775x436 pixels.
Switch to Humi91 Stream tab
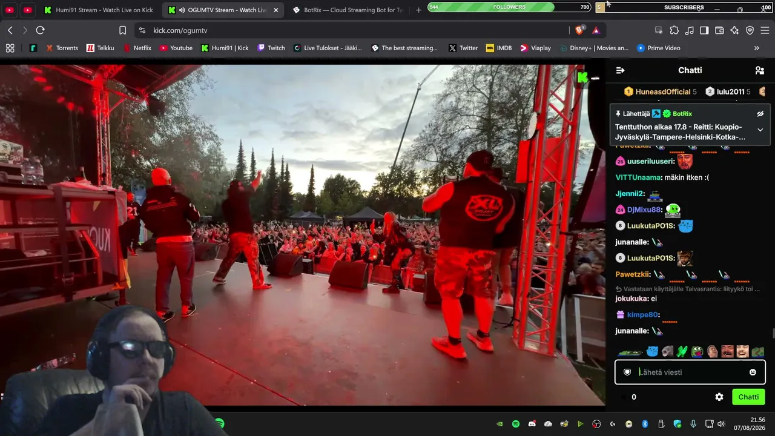click(x=99, y=10)
